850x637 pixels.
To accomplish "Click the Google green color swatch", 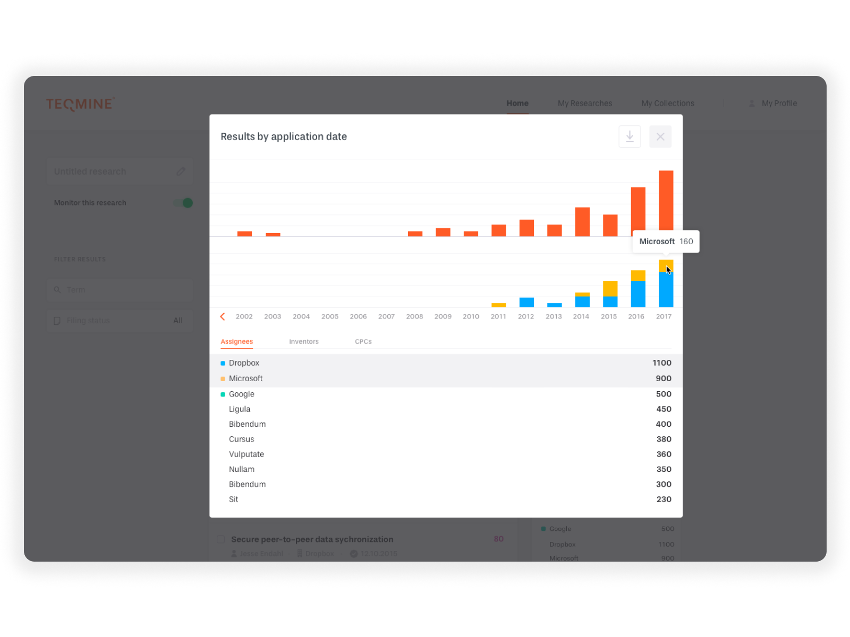I will tap(223, 394).
